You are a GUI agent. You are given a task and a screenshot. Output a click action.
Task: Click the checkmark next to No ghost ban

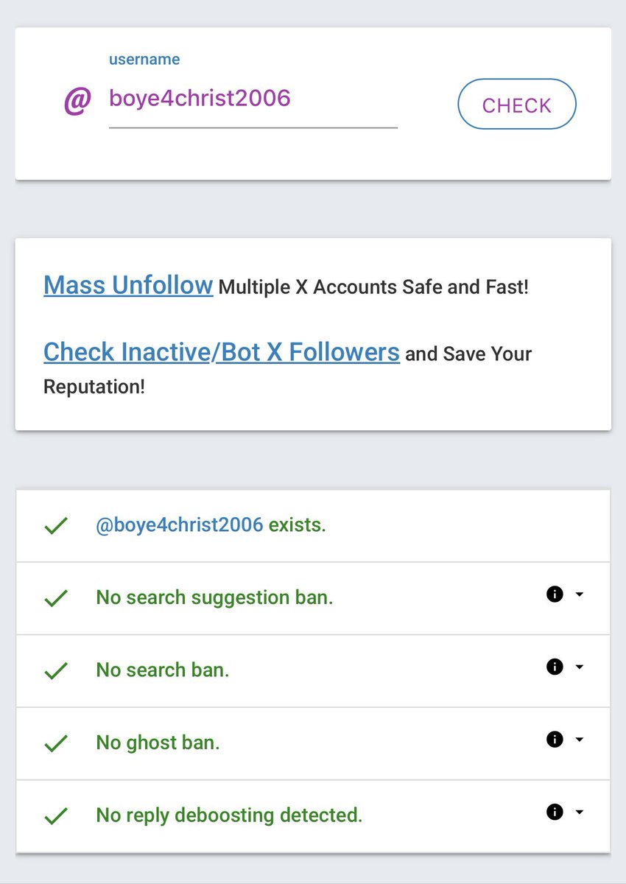point(56,743)
